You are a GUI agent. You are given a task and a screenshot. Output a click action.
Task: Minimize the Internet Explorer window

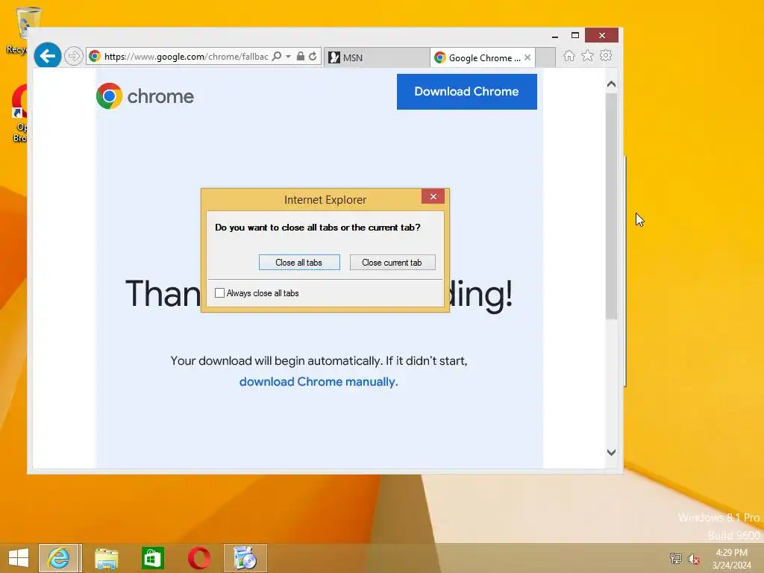[x=555, y=36]
